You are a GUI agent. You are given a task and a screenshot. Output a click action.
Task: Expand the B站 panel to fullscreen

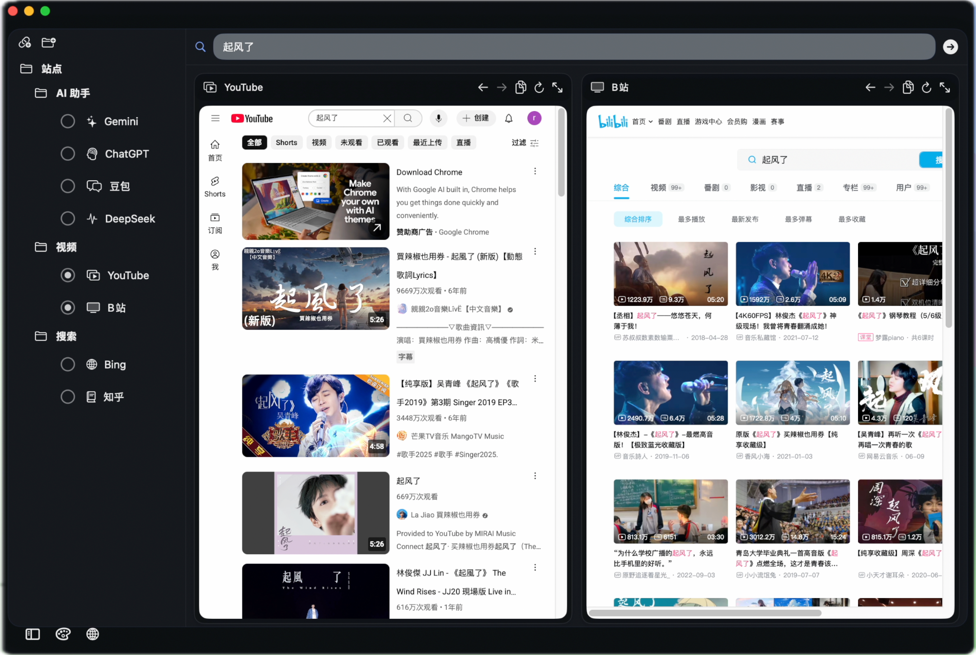945,87
